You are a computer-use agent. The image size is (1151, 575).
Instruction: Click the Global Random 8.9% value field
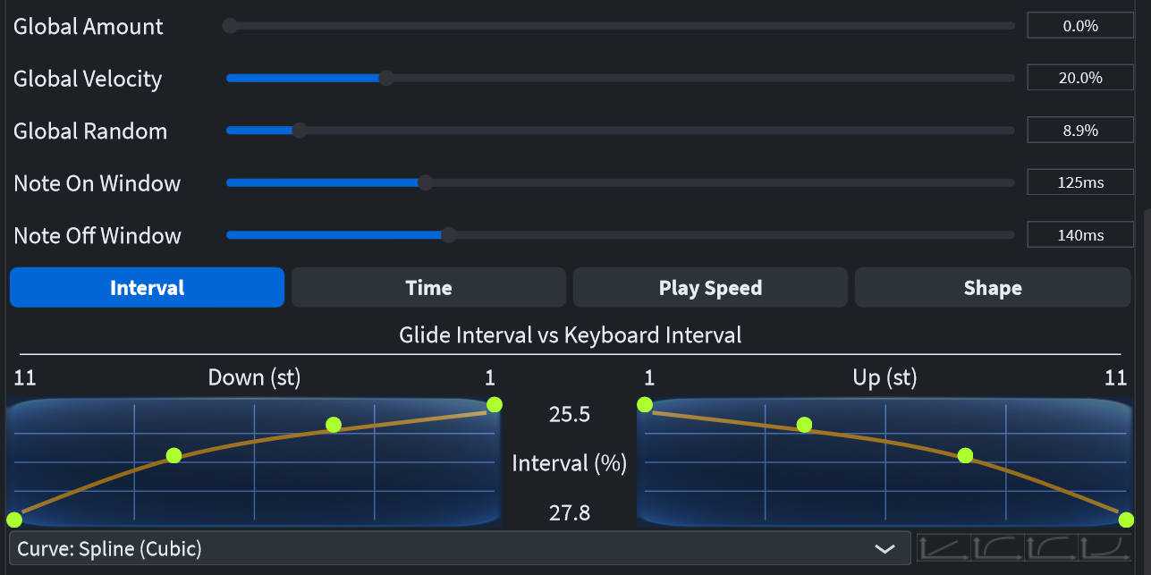coord(1079,131)
